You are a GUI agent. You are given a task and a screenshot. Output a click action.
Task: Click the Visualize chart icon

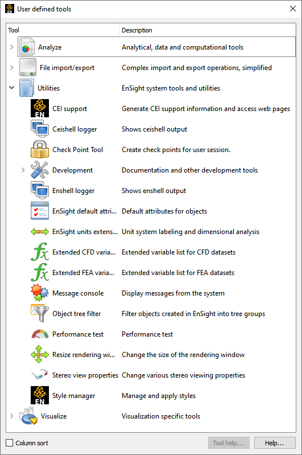pyautogui.click(x=28, y=416)
